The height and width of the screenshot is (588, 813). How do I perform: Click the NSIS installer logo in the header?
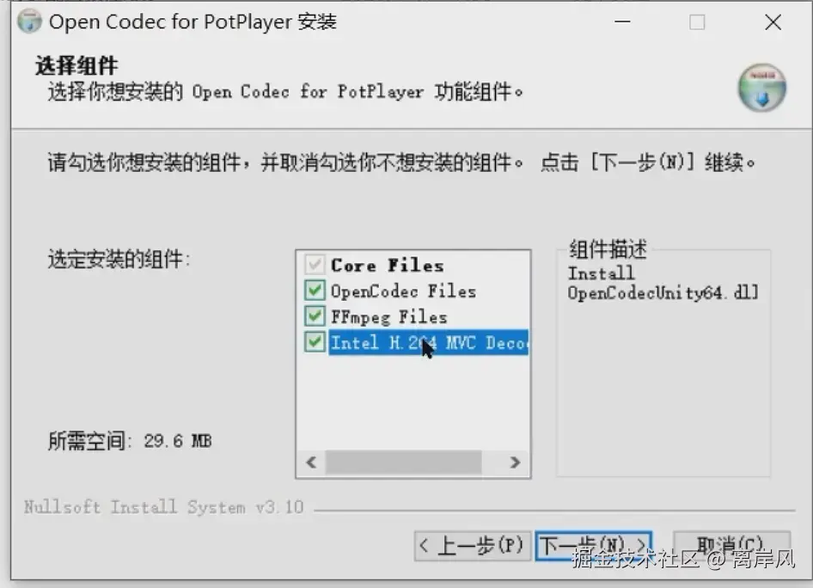coord(761,88)
